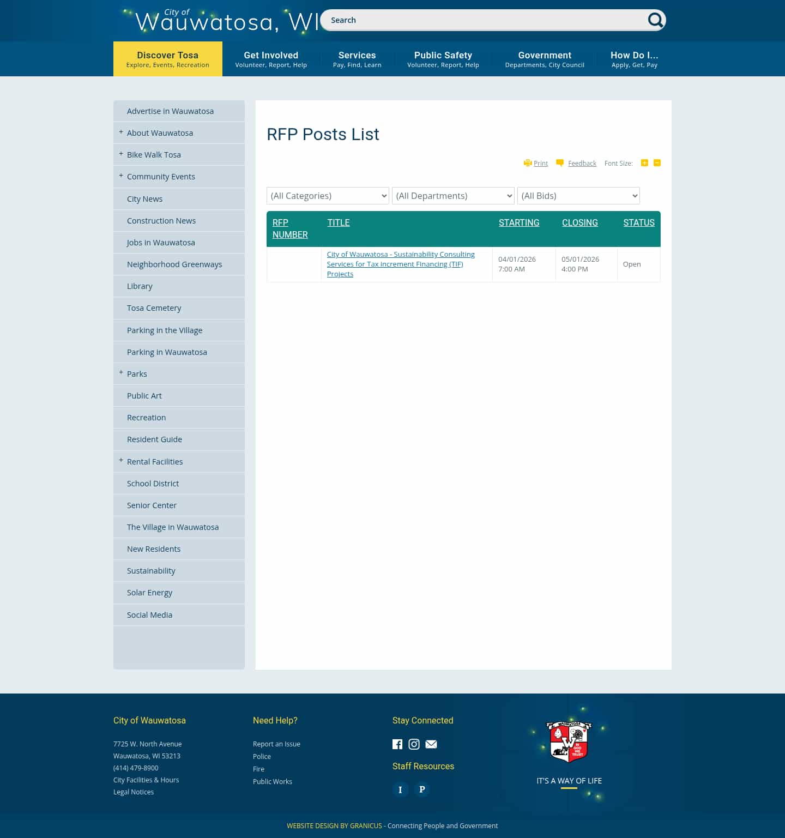Expand the About Wauwatosa section
Screen dimensions: 785x838
121,132
